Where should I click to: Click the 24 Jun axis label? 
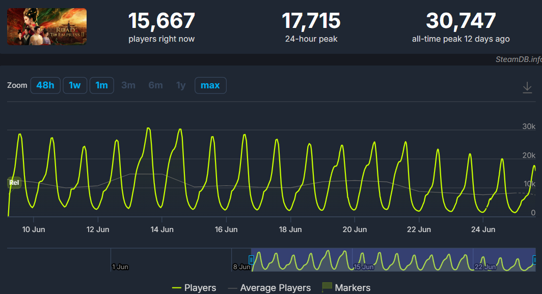(x=483, y=230)
